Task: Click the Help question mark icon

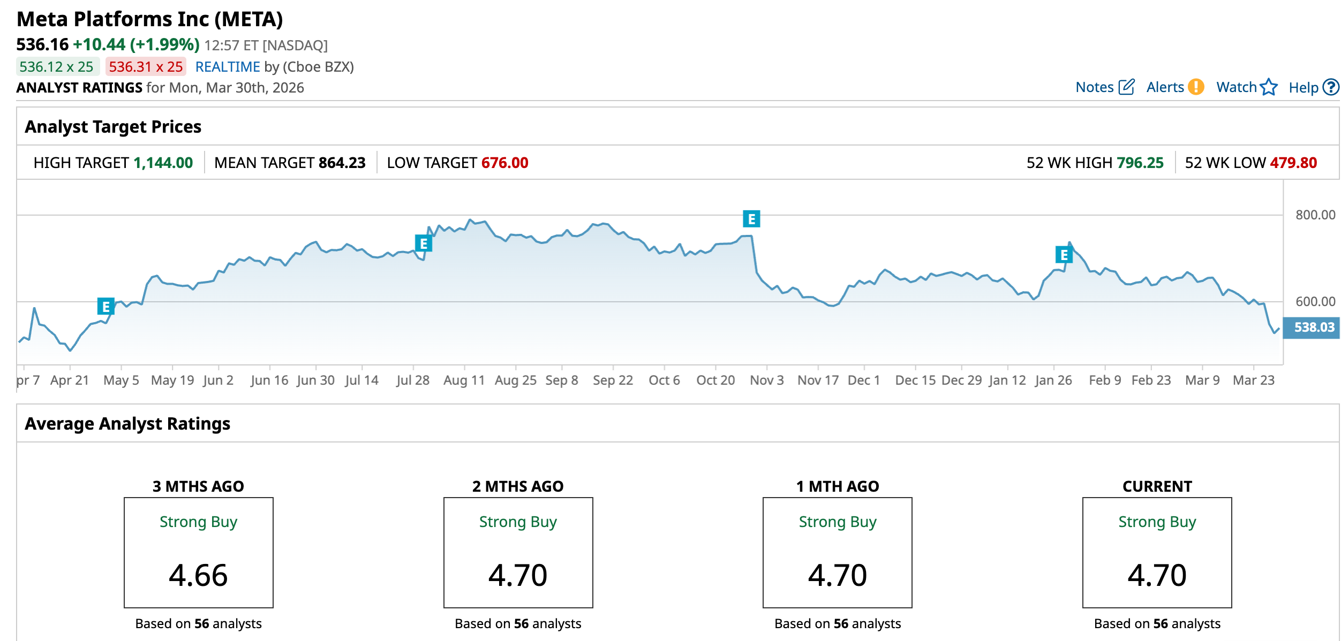Action: tap(1331, 87)
